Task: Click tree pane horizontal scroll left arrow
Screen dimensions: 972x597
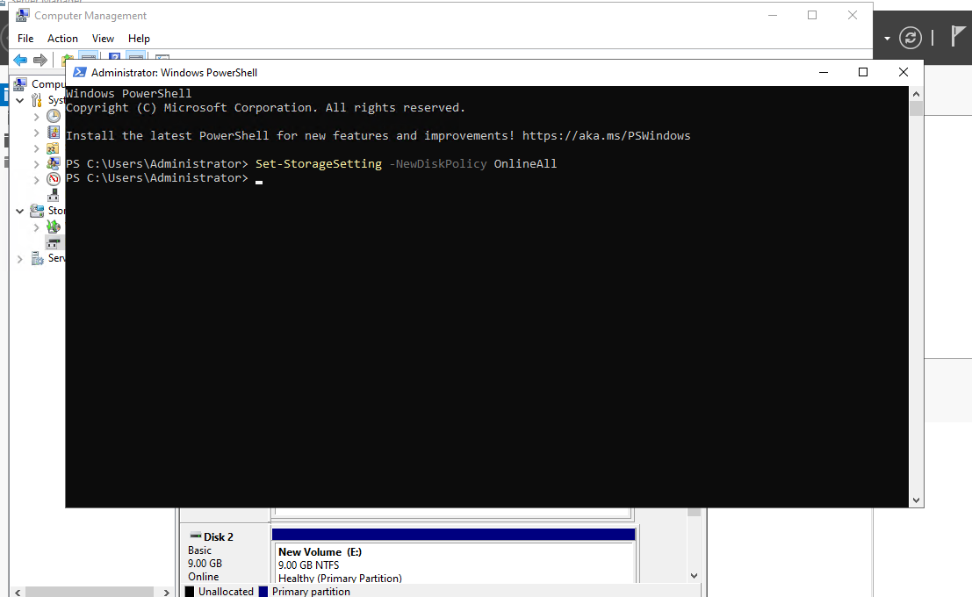Action: click(x=18, y=592)
